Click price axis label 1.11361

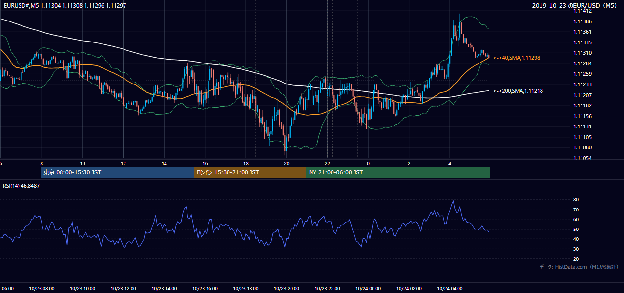[582, 32]
